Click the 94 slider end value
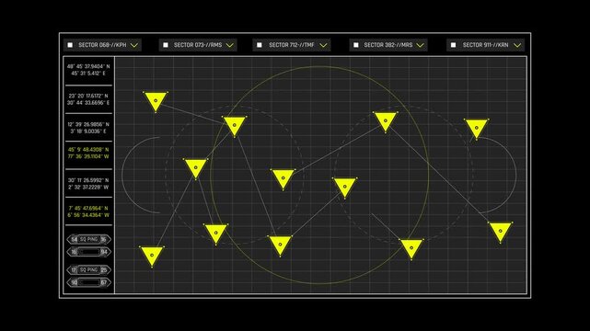This screenshot has height=331, width=590. point(104,252)
